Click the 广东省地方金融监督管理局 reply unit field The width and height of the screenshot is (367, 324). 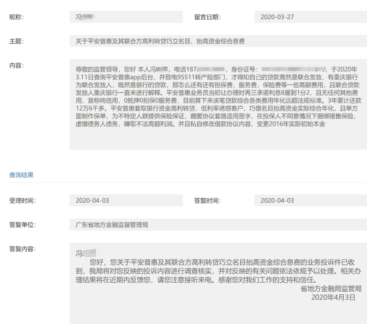218,225
